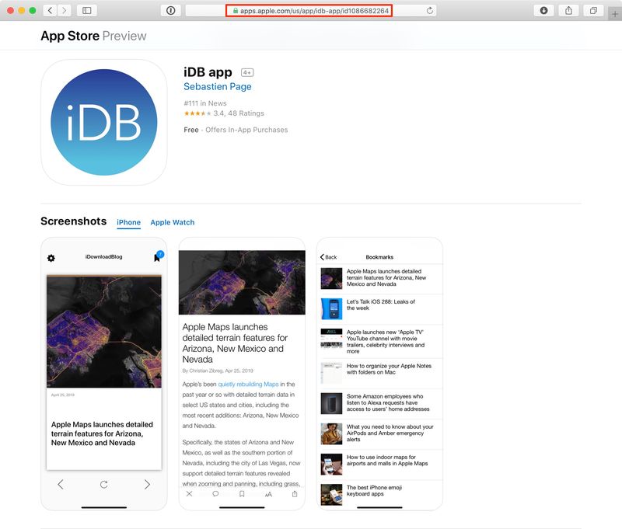Open the 1Password extension icon

[170, 11]
